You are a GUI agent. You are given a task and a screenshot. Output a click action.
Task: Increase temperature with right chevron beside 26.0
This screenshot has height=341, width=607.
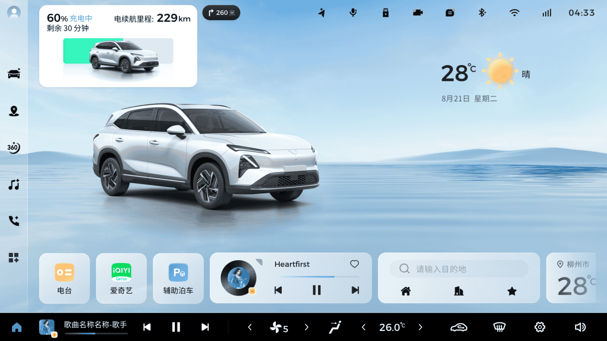(420, 327)
